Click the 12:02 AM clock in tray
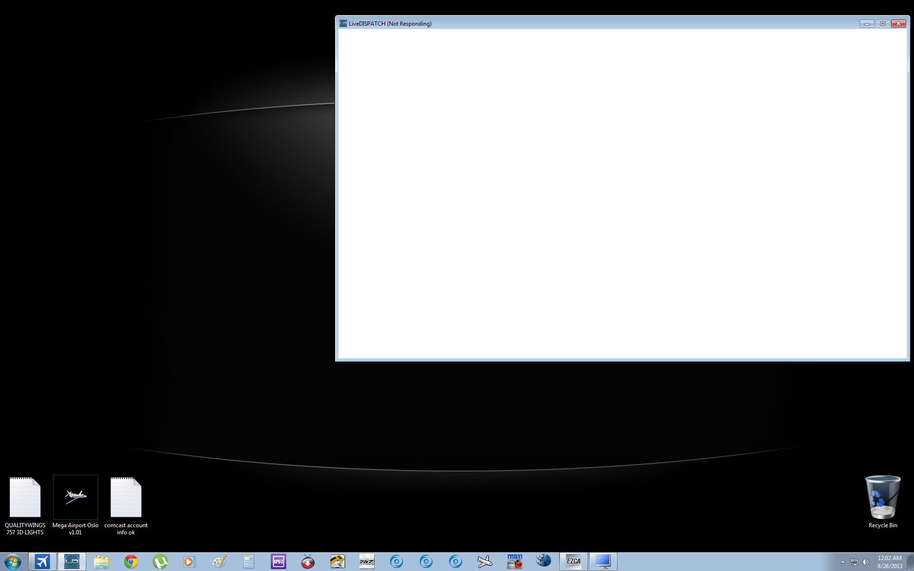Image resolution: width=914 pixels, height=571 pixels. point(889,561)
